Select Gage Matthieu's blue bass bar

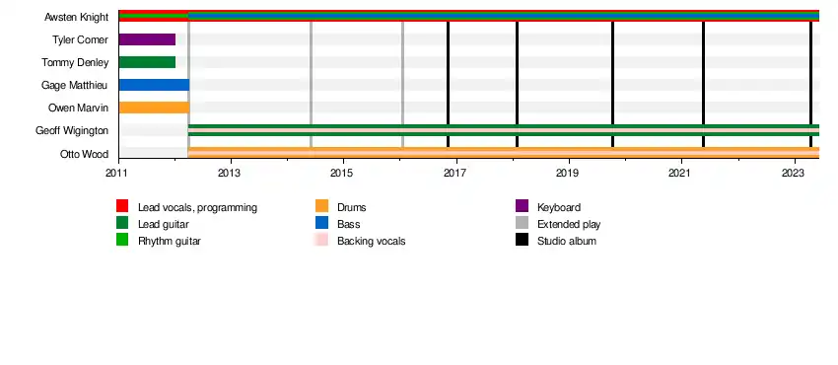pyautogui.click(x=154, y=85)
